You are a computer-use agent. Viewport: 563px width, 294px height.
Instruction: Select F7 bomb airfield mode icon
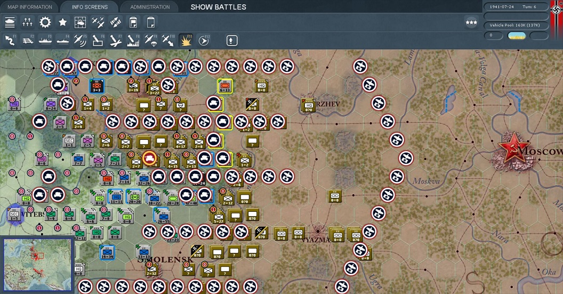click(115, 41)
